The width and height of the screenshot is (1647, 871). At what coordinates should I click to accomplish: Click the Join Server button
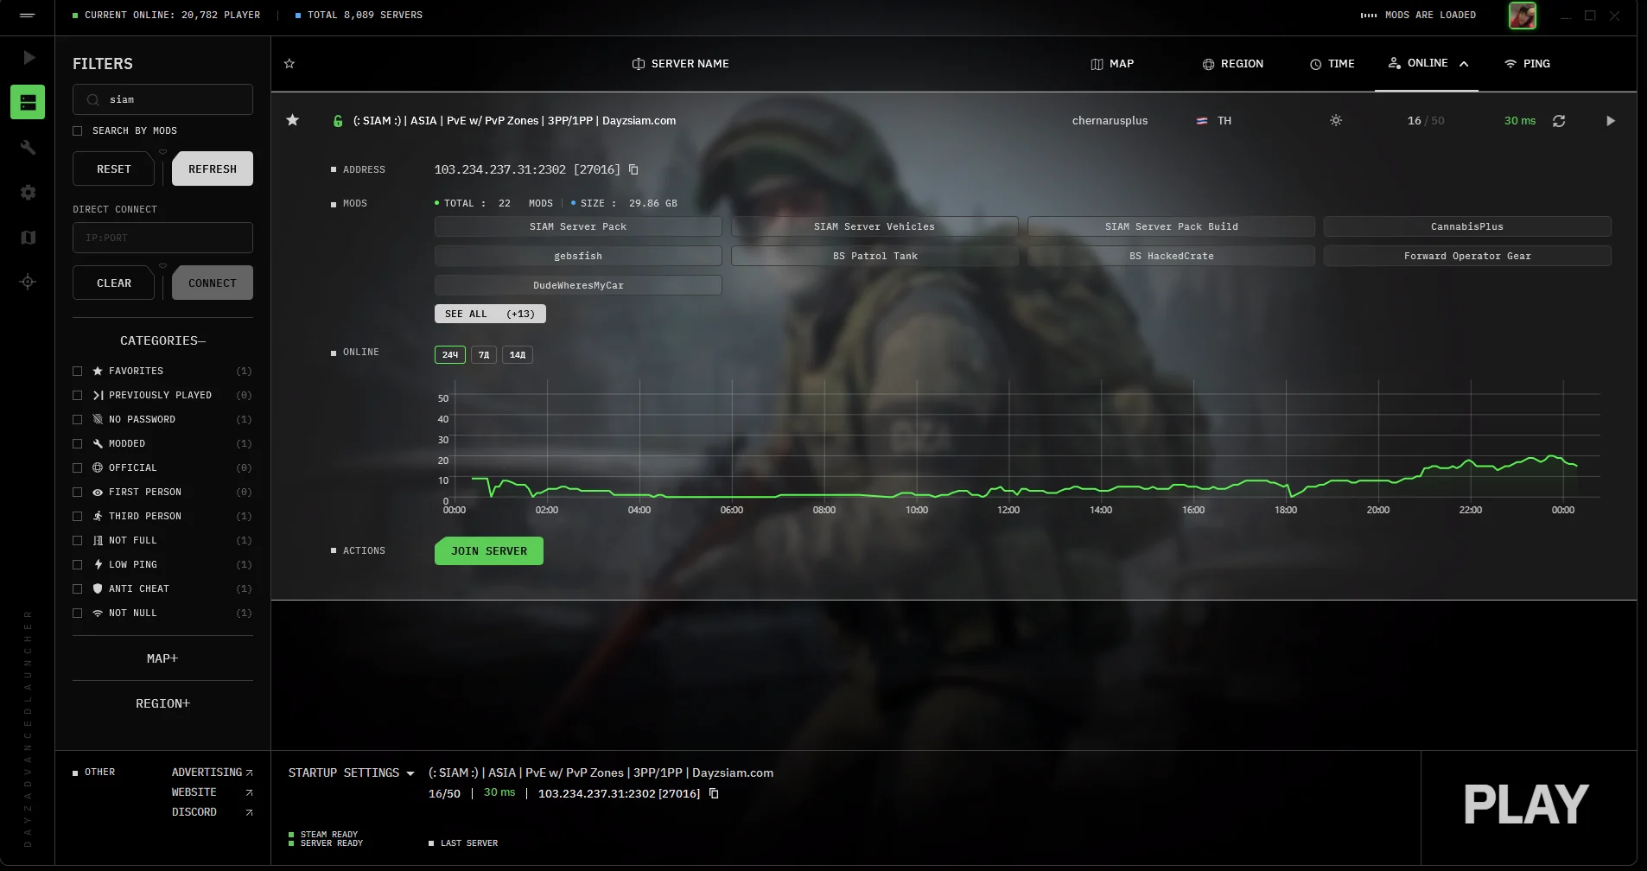[x=489, y=551]
